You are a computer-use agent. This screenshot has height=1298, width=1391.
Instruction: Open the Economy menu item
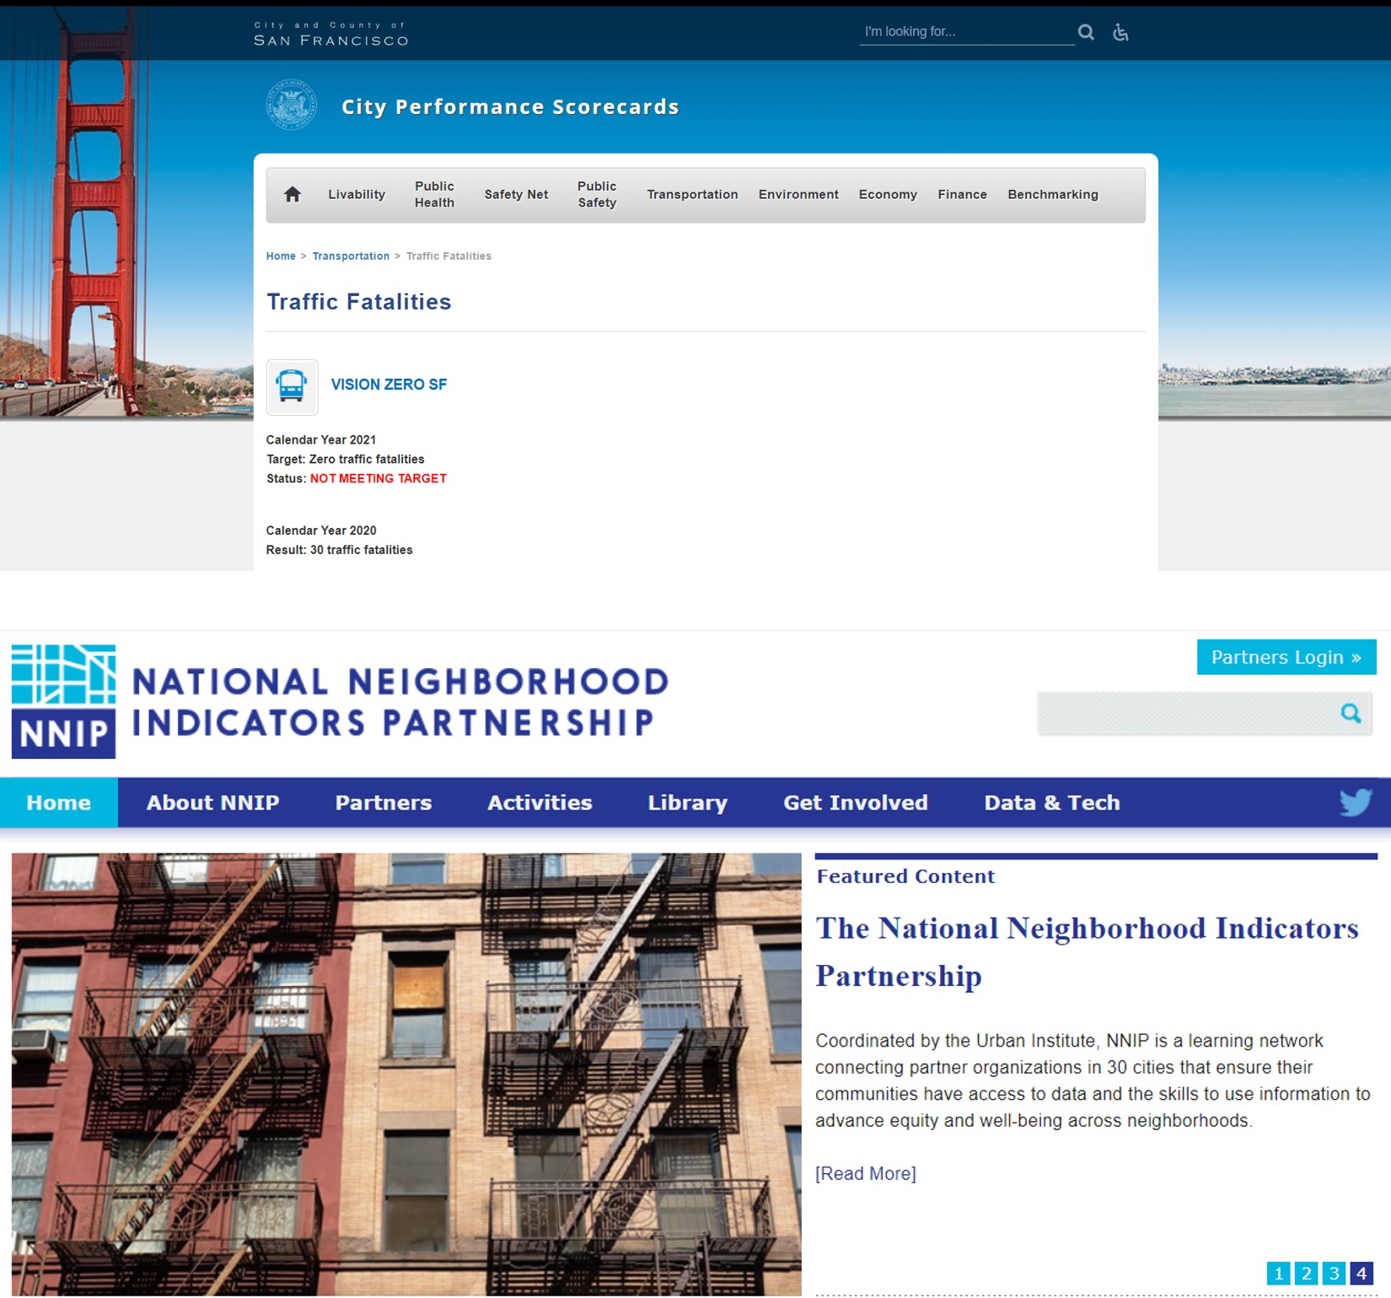click(x=888, y=195)
